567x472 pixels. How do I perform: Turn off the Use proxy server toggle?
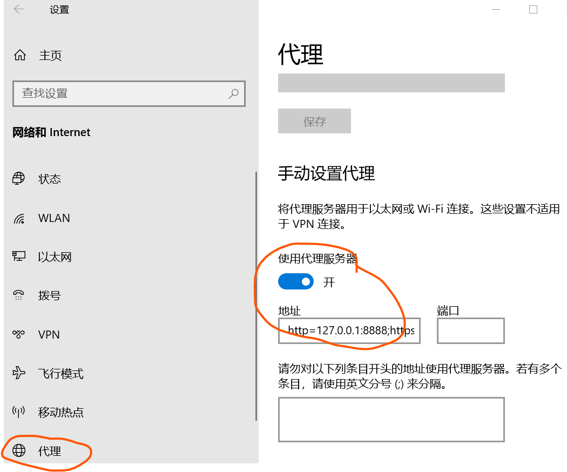[x=295, y=282]
